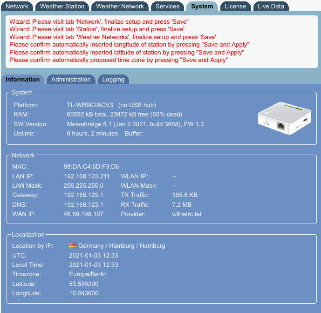Click the System section heading
The height and width of the screenshot is (313, 321).
pos(22,93)
